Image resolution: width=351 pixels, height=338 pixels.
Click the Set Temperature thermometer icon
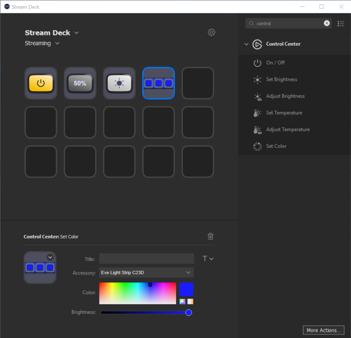(257, 113)
